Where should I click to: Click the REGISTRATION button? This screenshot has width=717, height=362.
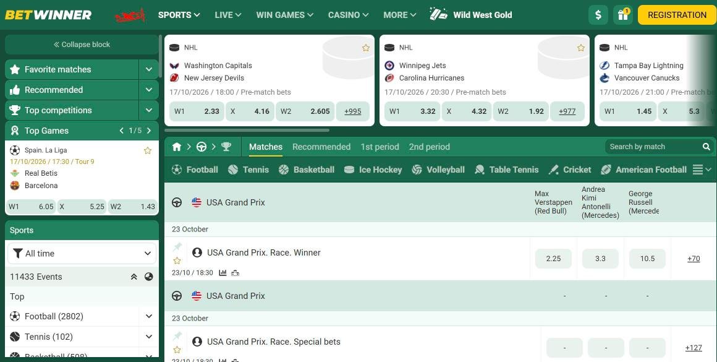point(677,15)
